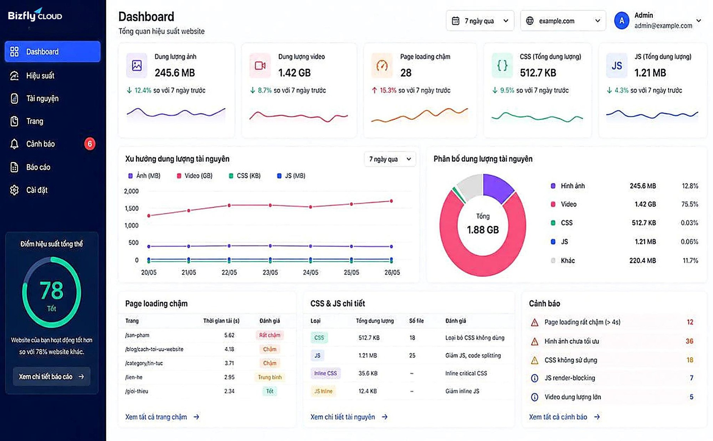Image resolution: width=713 pixels, height=441 pixels.
Task: Click the speedometer icon on Page loading chậm card
Action: (x=382, y=66)
